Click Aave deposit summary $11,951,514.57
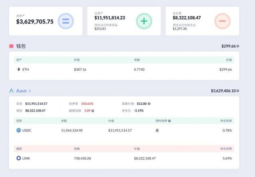 tap(36, 104)
